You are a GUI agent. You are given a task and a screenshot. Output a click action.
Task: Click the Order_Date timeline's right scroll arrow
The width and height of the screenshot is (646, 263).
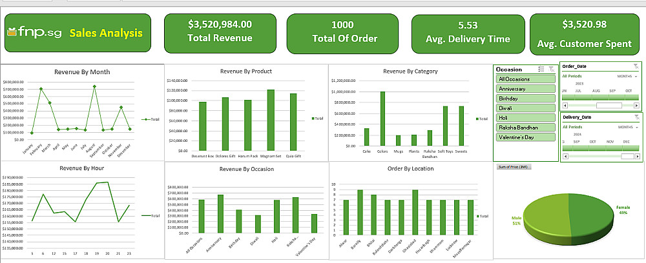pyautogui.click(x=637, y=106)
